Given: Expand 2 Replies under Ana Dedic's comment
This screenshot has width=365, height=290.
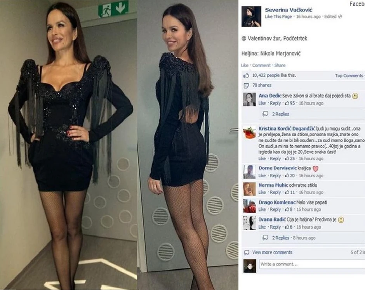Looking at the screenshot, I should click(x=281, y=114).
